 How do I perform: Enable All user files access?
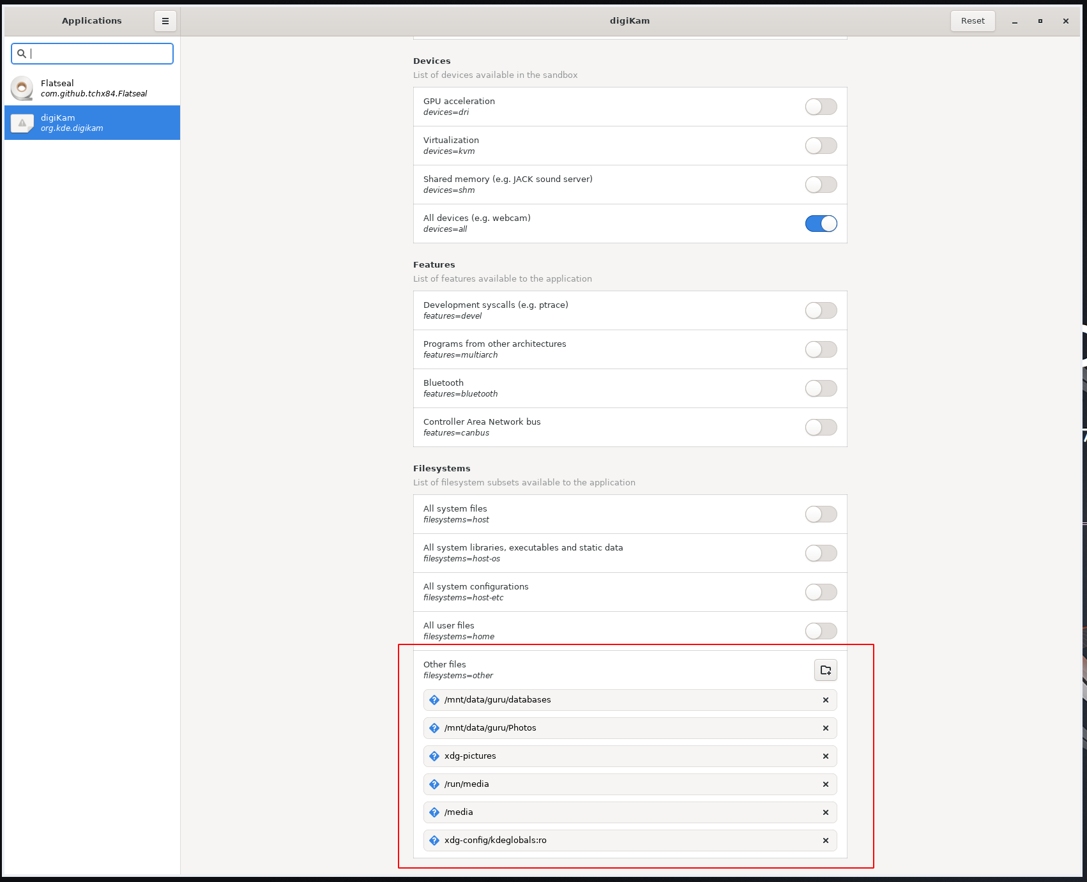(x=821, y=631)
